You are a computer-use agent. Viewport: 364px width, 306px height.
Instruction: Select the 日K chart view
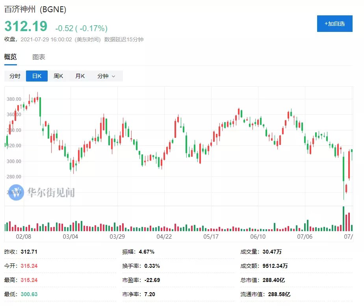37,76
